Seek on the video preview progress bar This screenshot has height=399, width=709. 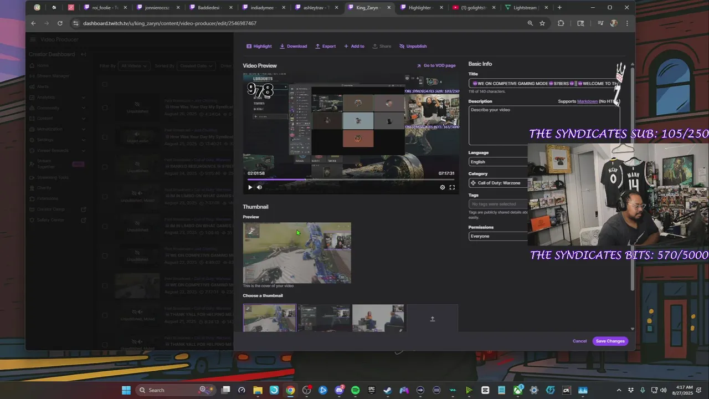(x=351, y=180)
